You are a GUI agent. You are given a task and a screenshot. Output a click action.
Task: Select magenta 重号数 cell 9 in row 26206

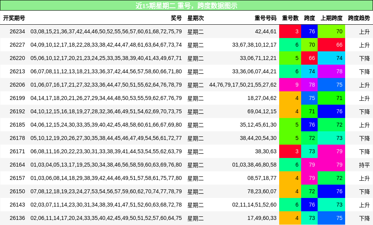(290, 85)
